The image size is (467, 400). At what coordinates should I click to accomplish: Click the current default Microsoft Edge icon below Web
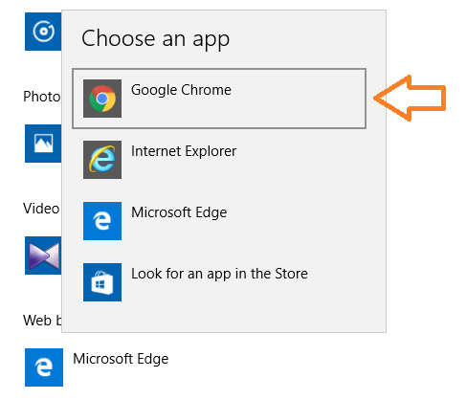tap(44, 367)
